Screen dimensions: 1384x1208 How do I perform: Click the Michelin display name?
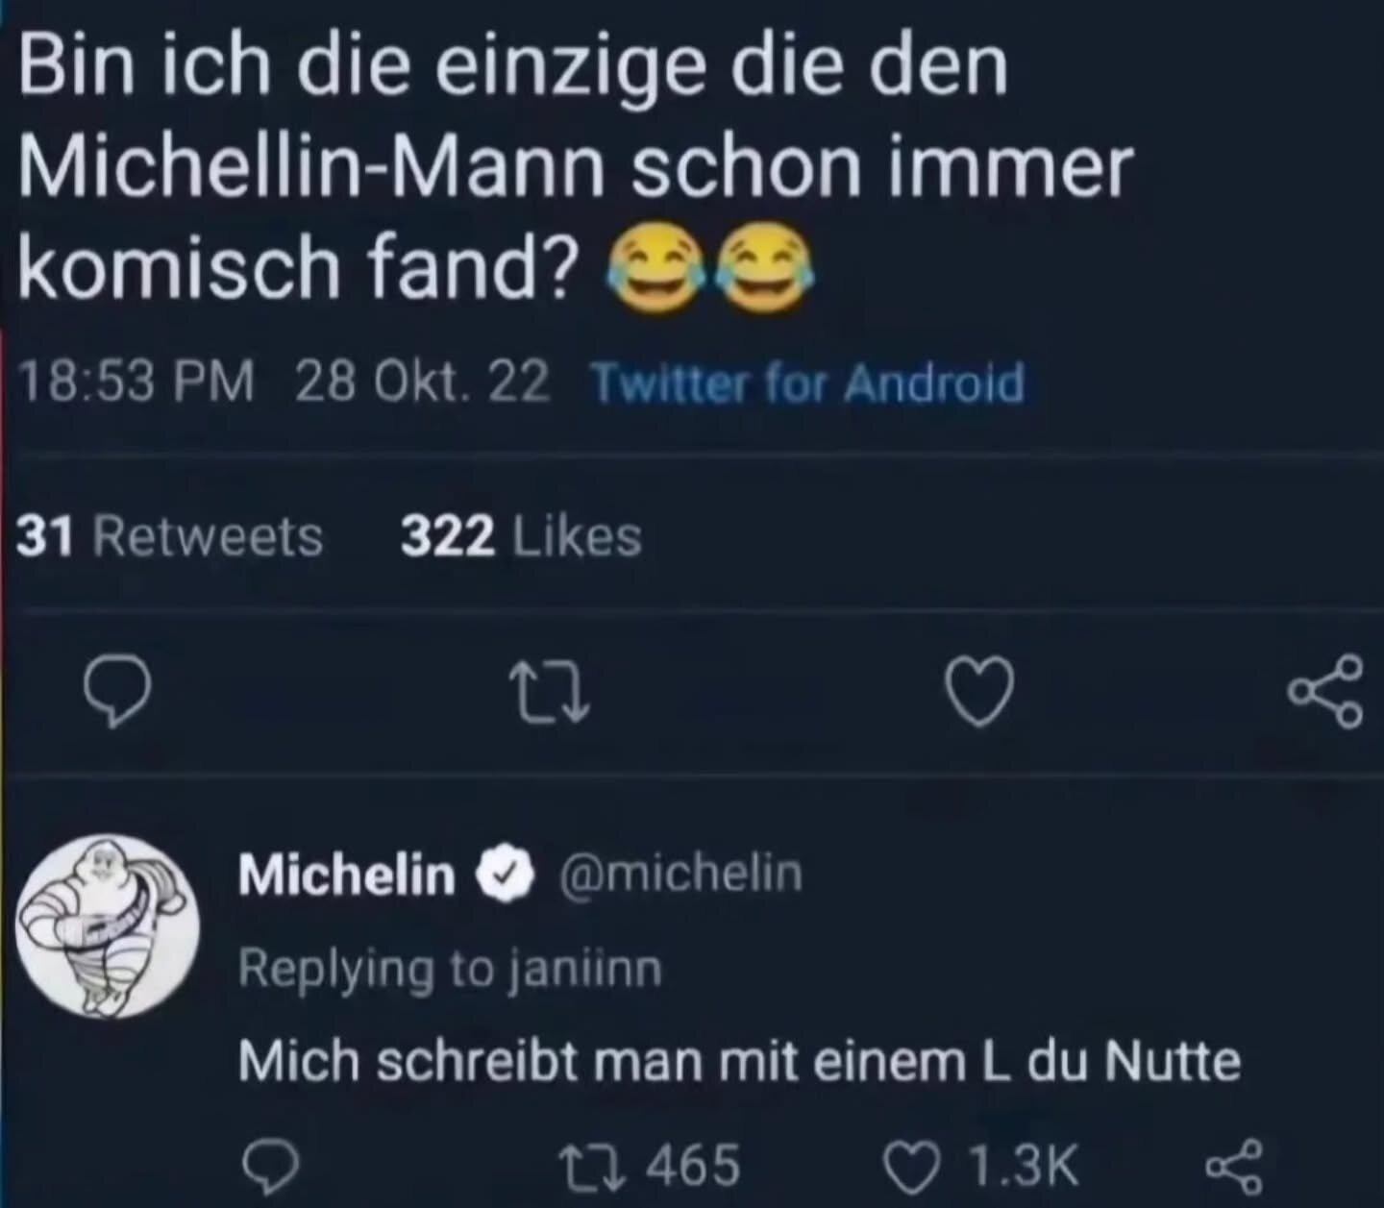pyautogui.click(x=346, y=875)
